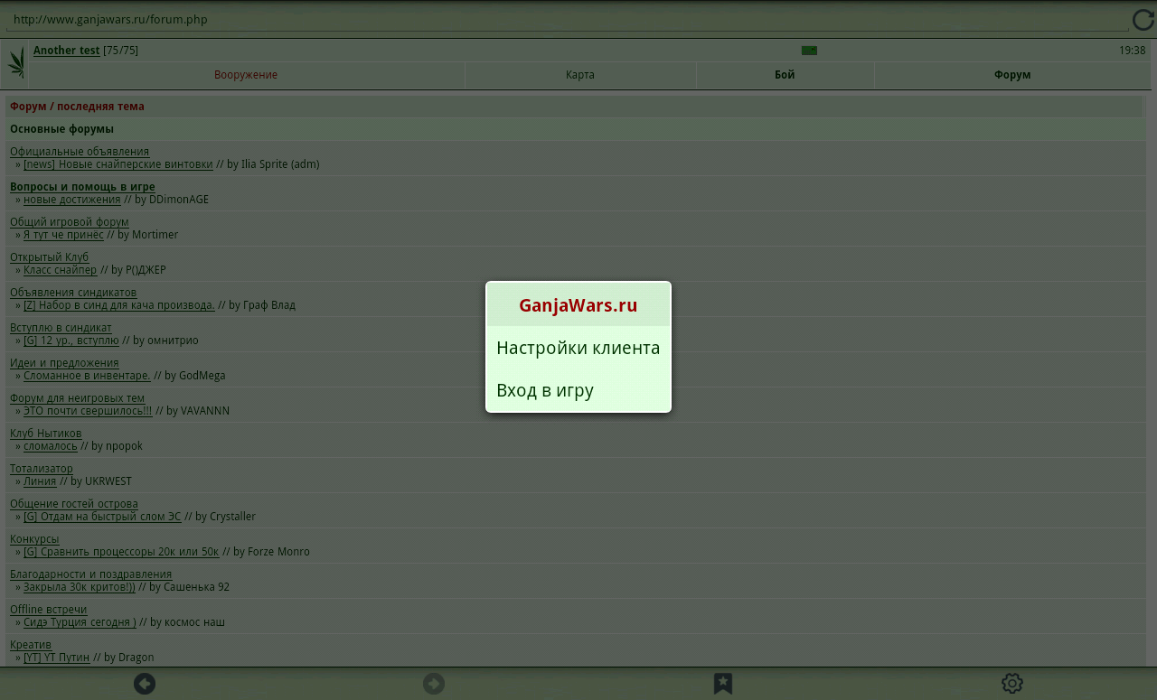This screenshot has width=1157, height=700.
Task: Go back with the left arrow icon
Action: click(145, 684)
